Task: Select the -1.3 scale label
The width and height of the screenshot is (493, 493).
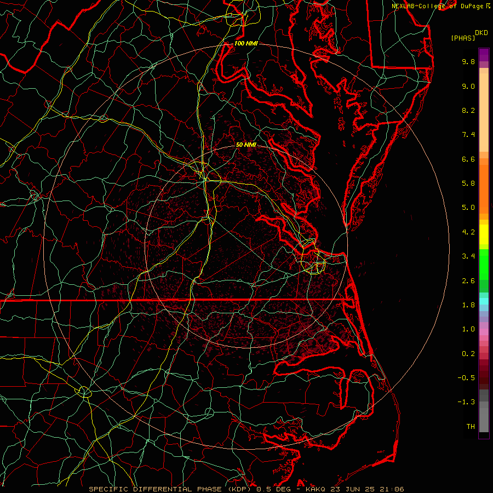Action: pos(466,402)
